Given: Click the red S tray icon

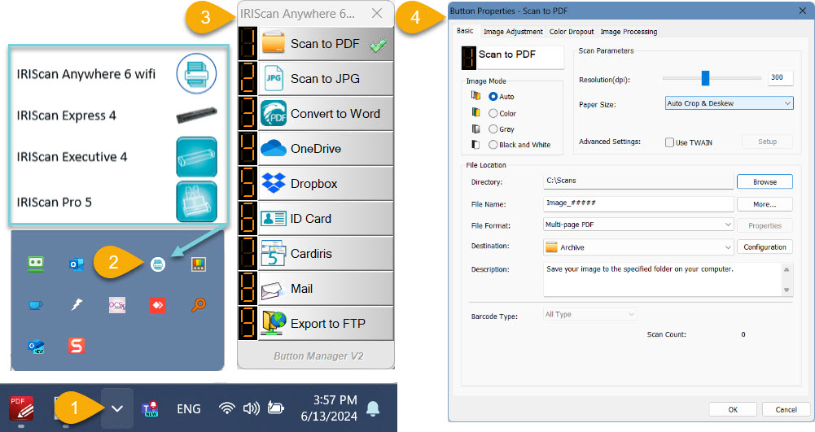Looking at the screenshot, I should click(77, 346).
